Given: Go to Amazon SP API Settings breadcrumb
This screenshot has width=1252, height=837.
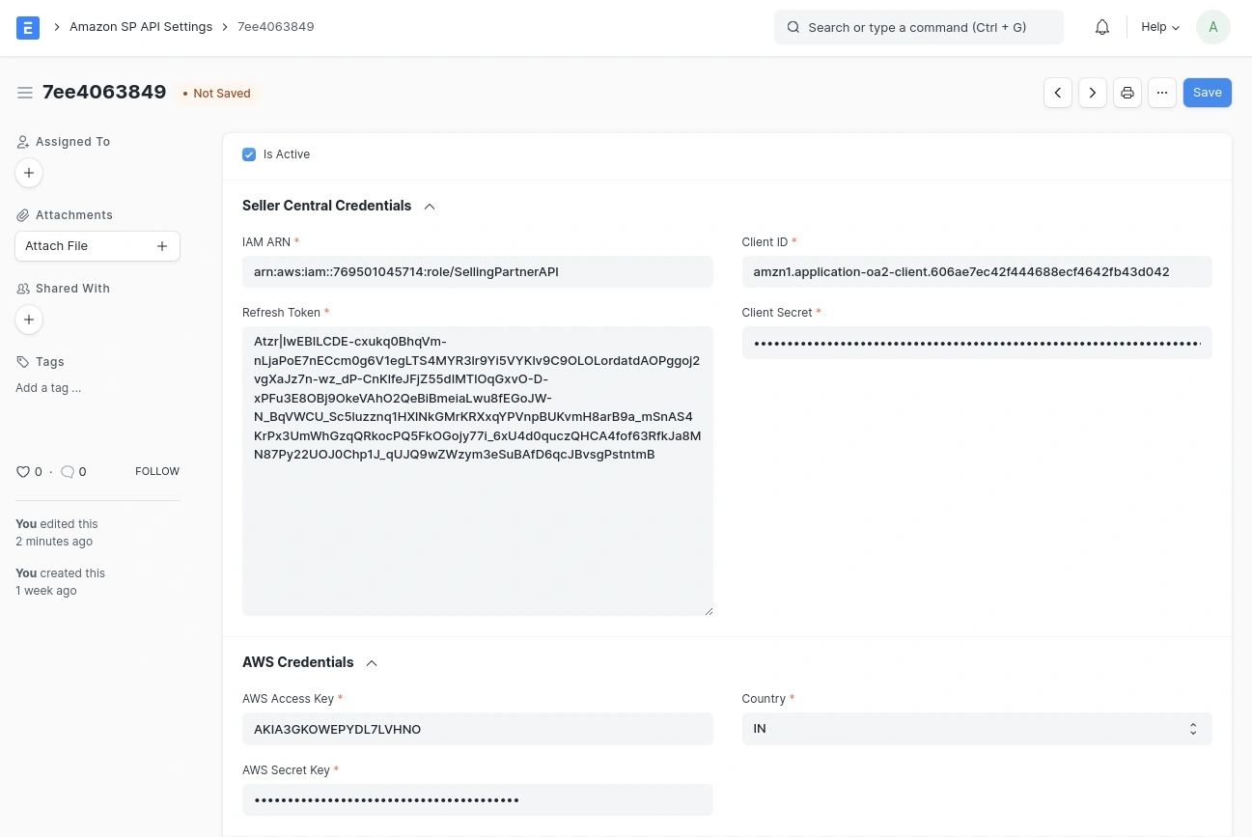Looking at the screenshot, I should tap(141, 26).
